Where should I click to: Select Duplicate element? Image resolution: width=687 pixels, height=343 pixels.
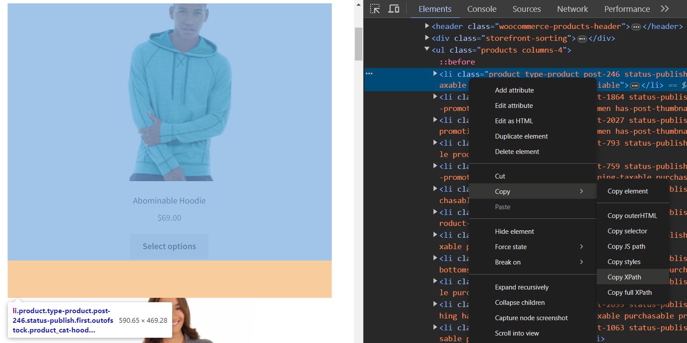coord(533,136)
